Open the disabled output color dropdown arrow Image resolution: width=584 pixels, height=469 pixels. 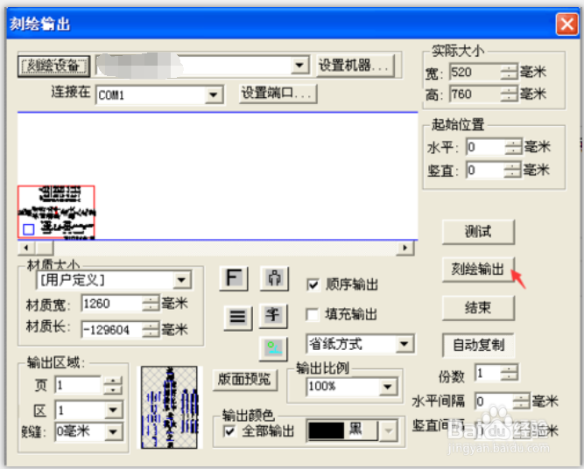[389, 431]
